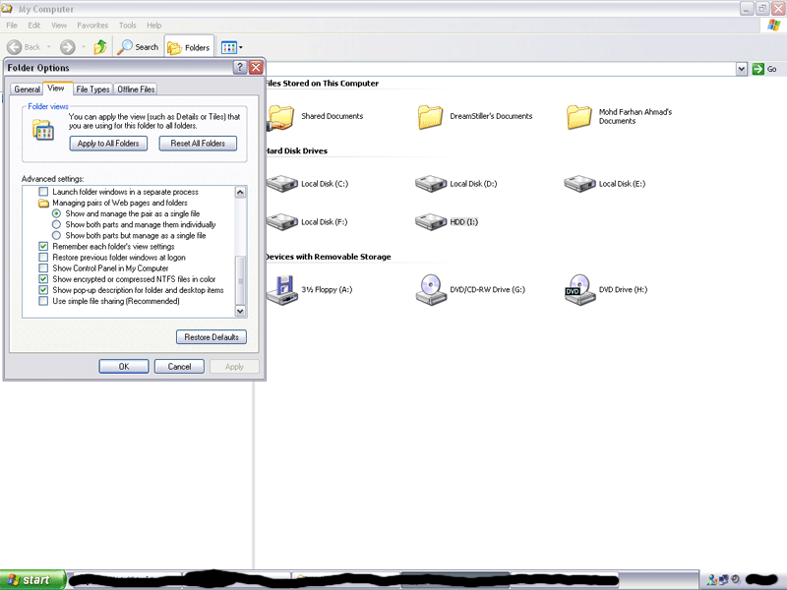Click the Forward navigation arrow
787x590 pixels.
pos(67,47)
